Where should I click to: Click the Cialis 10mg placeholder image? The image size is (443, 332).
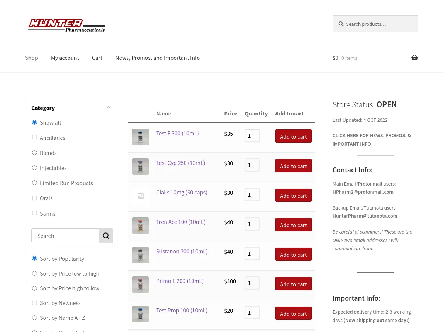[x=140, y=196]
